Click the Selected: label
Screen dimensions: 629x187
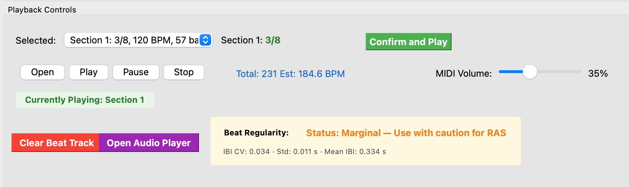tap(35, 40)
